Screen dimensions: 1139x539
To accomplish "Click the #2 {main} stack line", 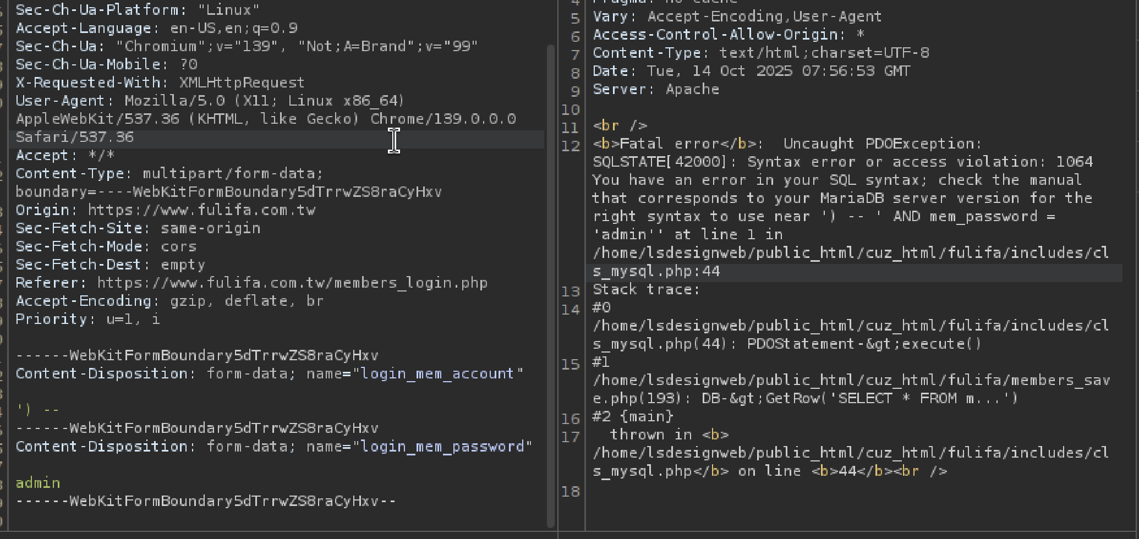I will [633, 416].
